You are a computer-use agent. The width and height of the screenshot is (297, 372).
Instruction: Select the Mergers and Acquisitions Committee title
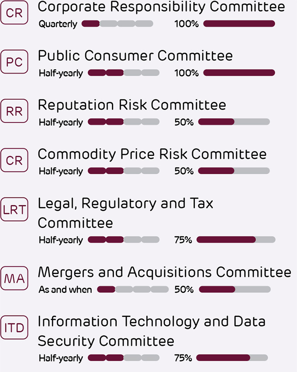click(x=165, y=272)
